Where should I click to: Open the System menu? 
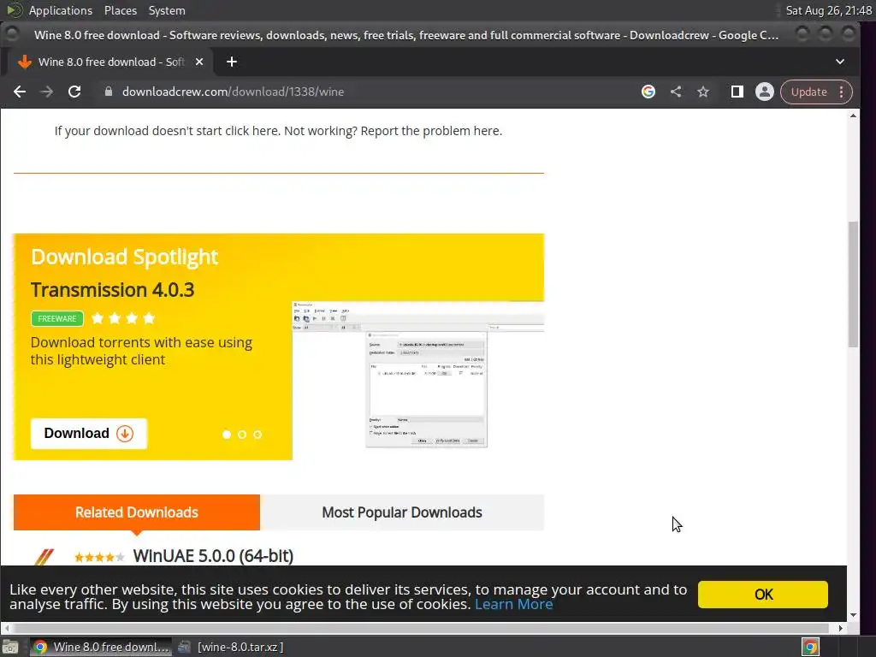coord(167,10)
